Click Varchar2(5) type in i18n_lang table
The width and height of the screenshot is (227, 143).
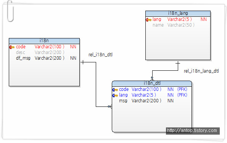(180, 19)
